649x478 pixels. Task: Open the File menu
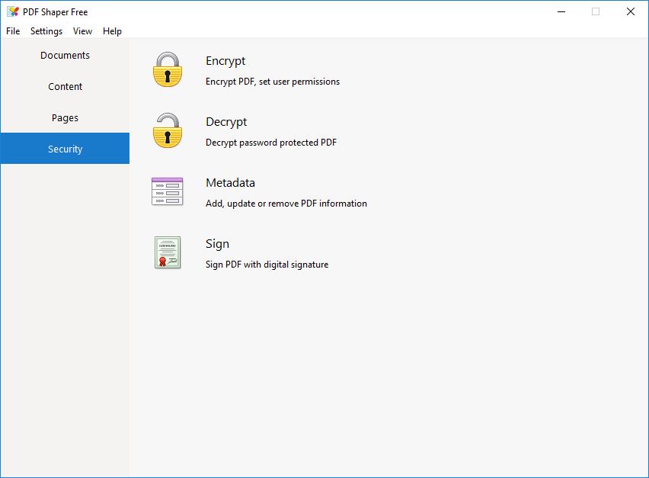(13, 31)
